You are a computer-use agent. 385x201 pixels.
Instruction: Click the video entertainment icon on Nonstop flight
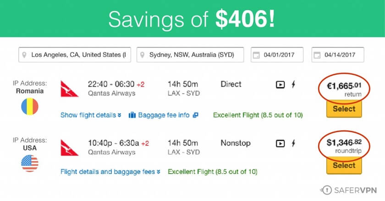[x=280, y=143]
